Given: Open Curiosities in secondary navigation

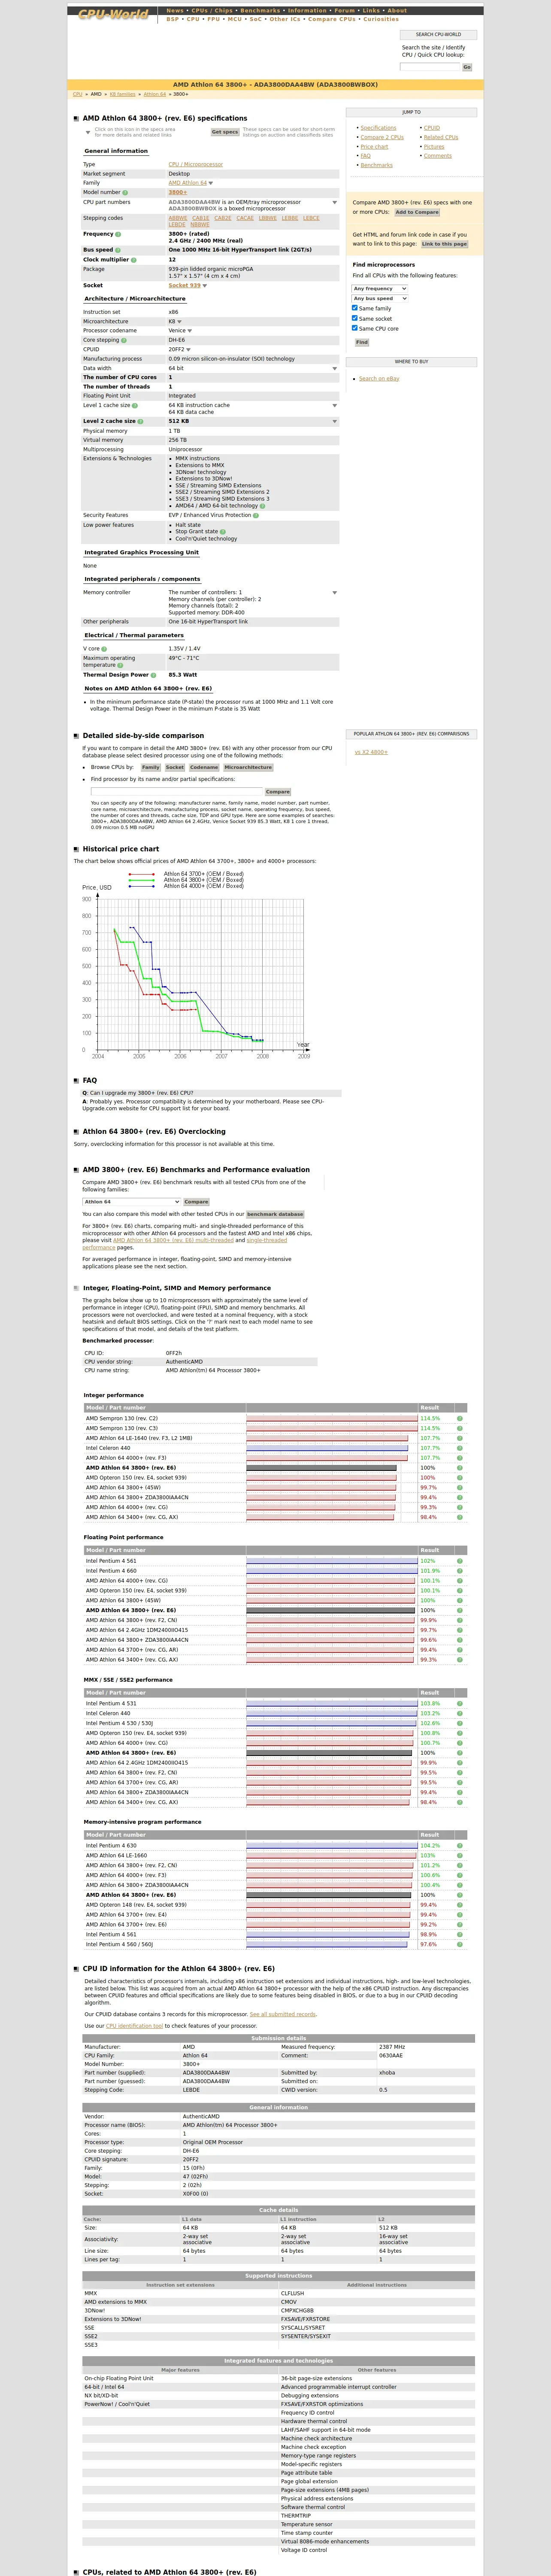Looking at the screenshot, I should pyautogui.click(x=381, y=19).
